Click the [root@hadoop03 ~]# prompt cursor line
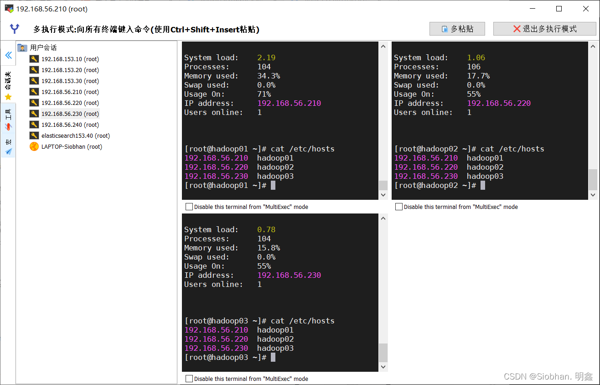The height and width of the screenshot is (385, 600). (230, 357)
